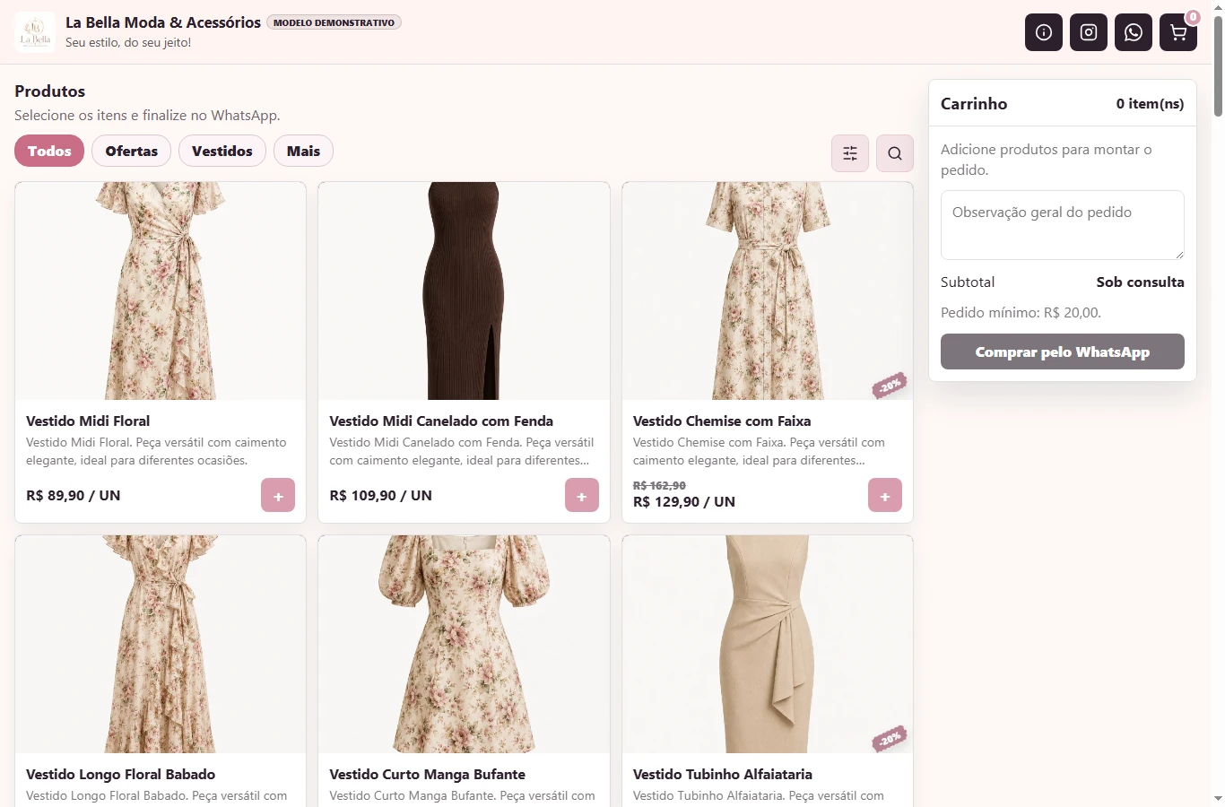1225x807 pixels.
Task: Show the Vestidos category
Action: pos(222,151)
